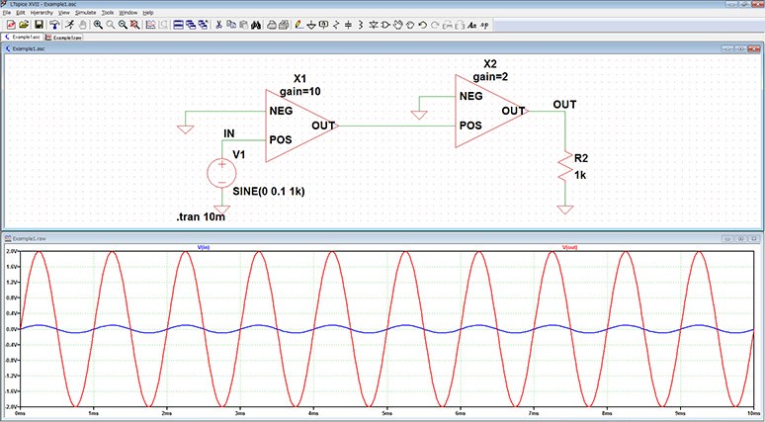Place a Ground symbol from the toolbar

click(308, 24)
